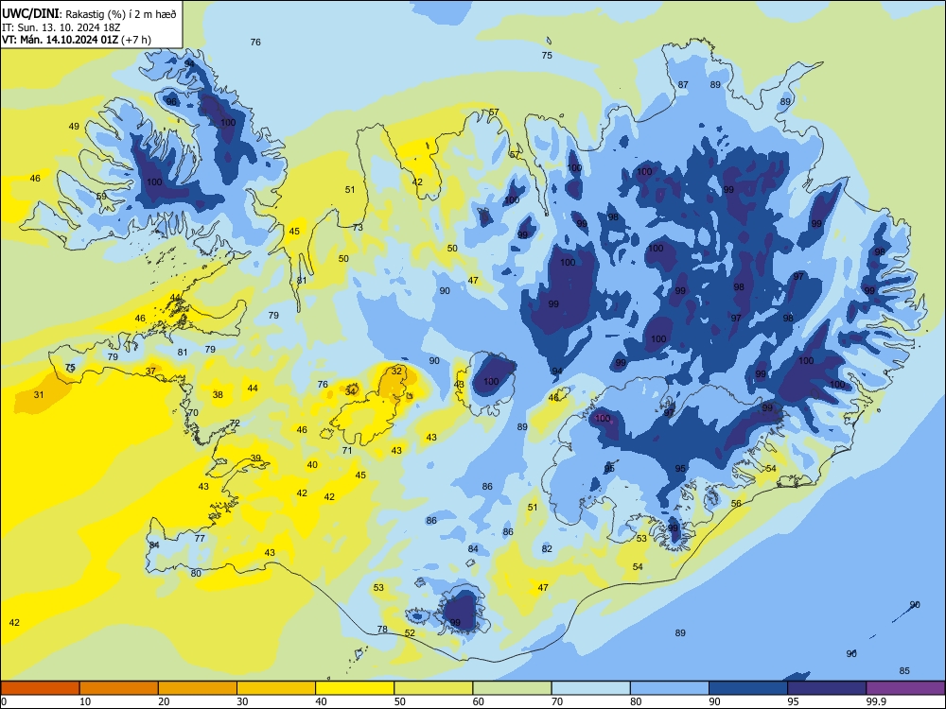Select the 90–95 dark blue legend swatch
The height and width of the screenshot is (709, 946).
[748, 688]
